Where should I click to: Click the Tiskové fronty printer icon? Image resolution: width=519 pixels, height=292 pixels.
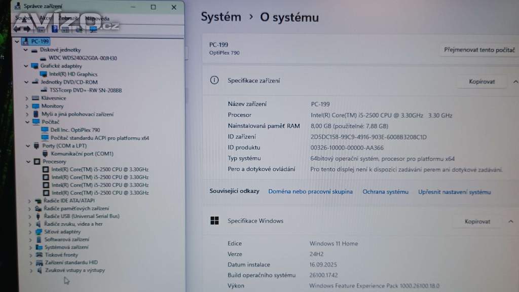pyautogui.click(x=39, y=255)
